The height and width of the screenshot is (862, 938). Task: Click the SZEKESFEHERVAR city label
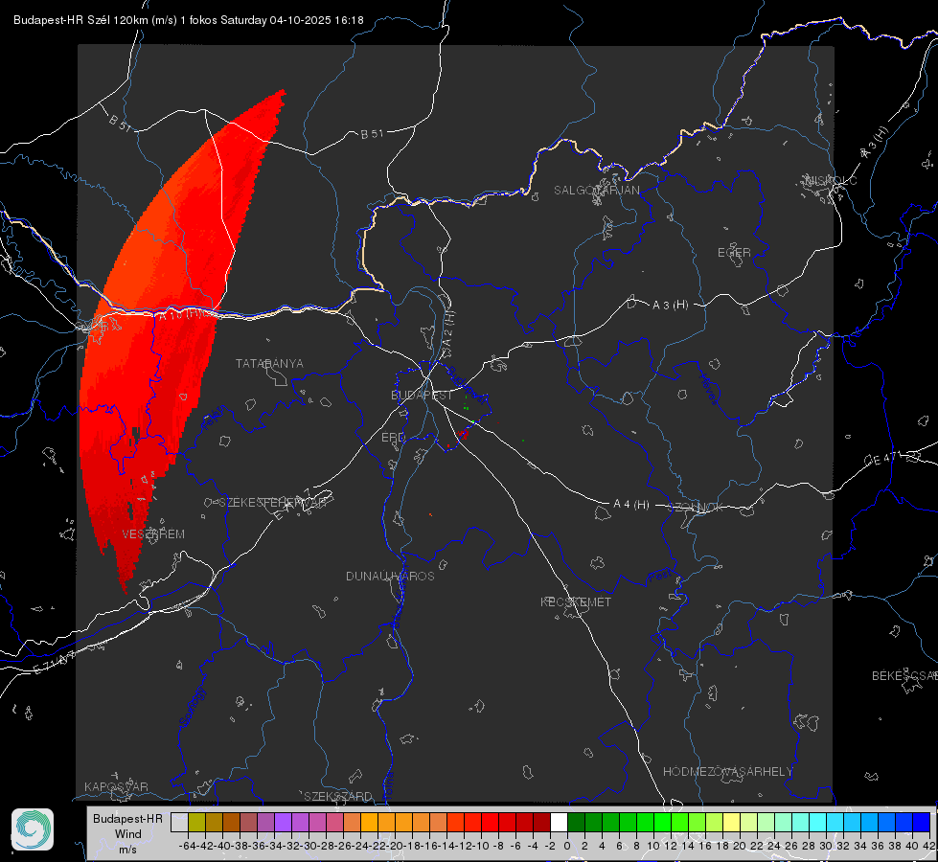pyautogui.click(x=272, y=503)
